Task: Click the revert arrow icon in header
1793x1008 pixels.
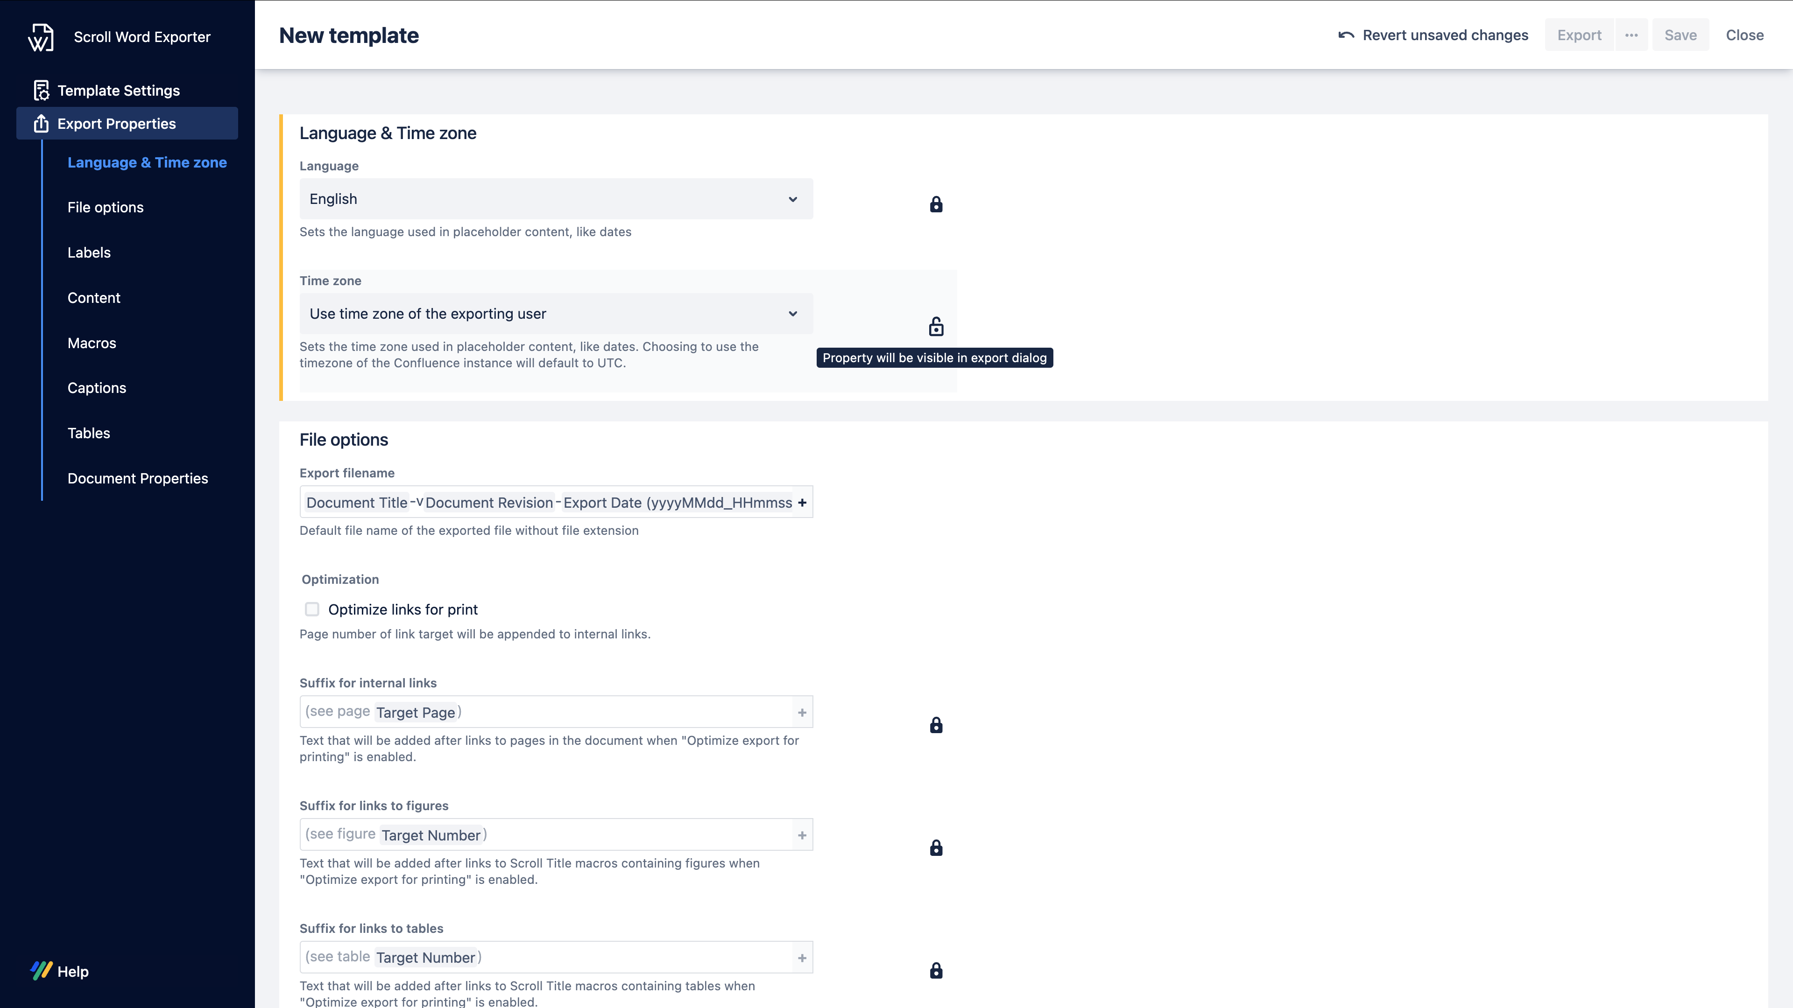Action: tap(1346, 35)
